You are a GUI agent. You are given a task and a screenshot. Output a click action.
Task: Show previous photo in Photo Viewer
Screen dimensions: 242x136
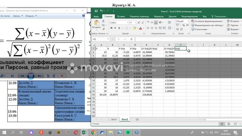(22, 76)
